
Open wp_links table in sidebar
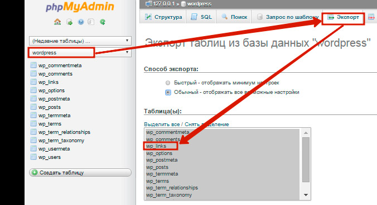49,82
